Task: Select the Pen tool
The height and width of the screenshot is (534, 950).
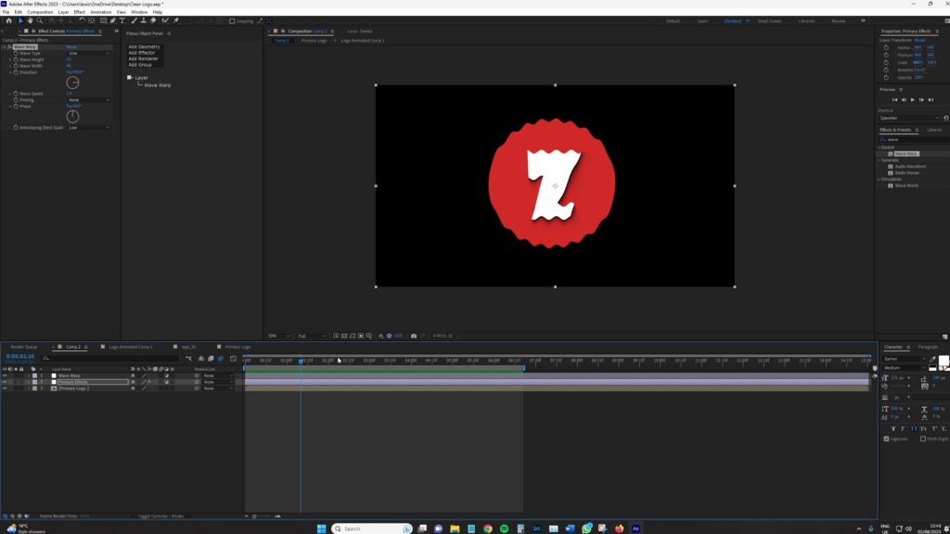Action: pos(113,20)
